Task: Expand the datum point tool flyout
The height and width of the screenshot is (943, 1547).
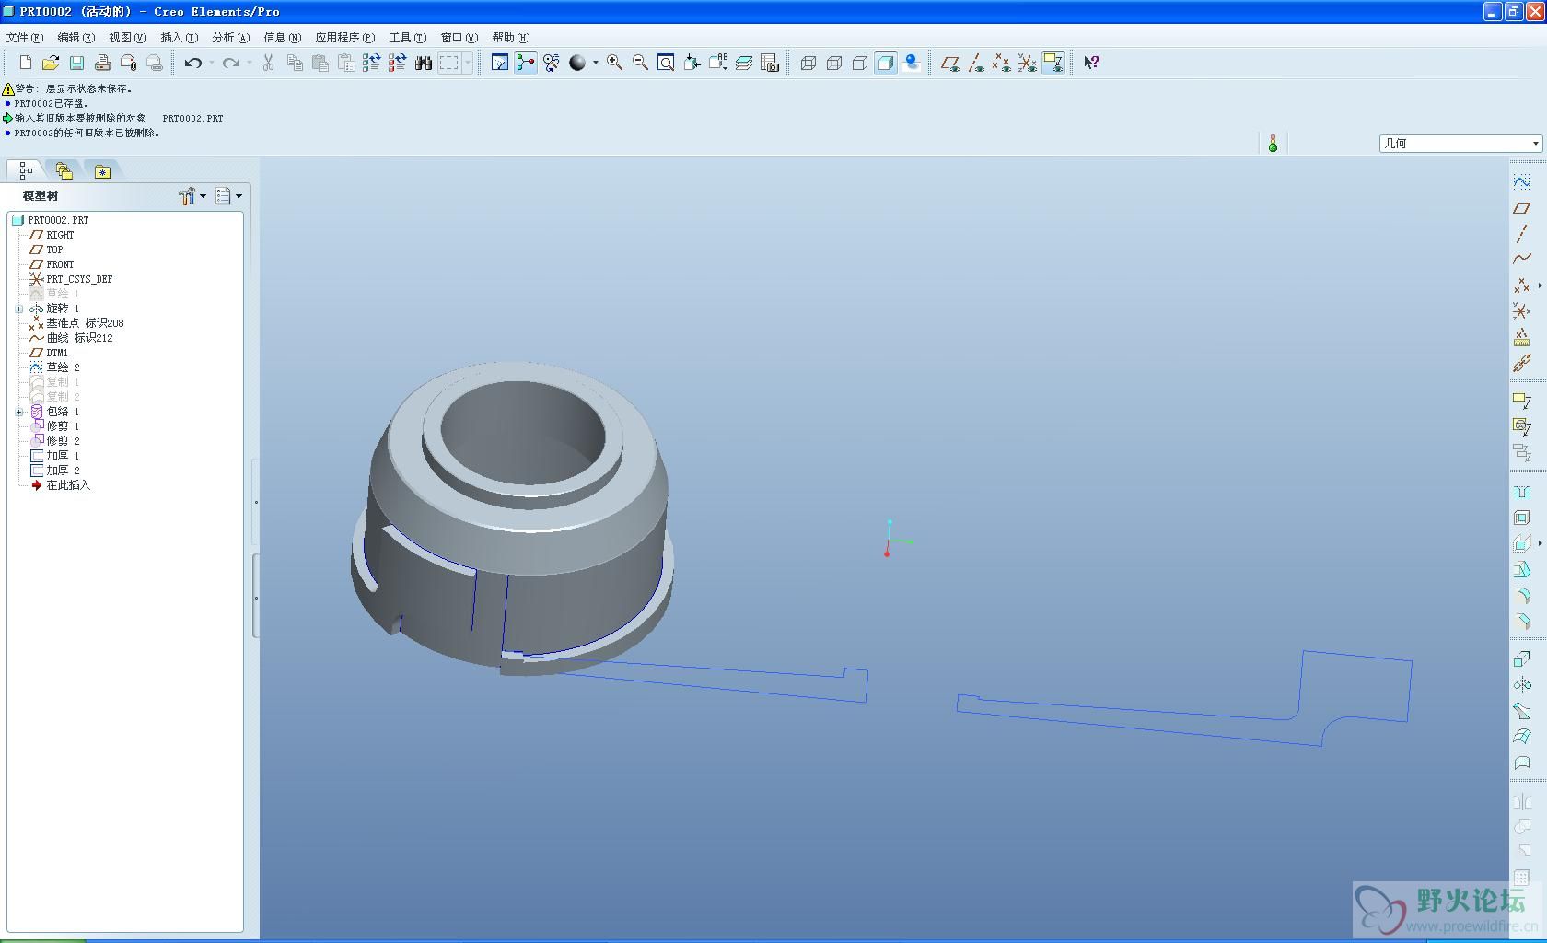Action: pyautogui.click(x=1540, y=285)
